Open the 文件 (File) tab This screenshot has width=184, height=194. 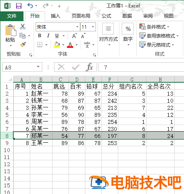[x=12, y=16]
